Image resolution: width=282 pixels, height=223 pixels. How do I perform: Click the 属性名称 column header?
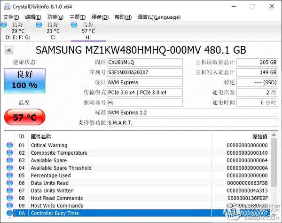(x=42, y=136)
